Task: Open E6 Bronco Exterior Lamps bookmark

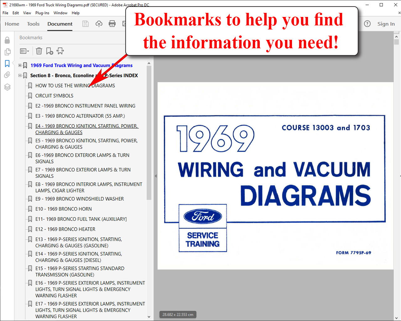Action: [x=82, y=158]
